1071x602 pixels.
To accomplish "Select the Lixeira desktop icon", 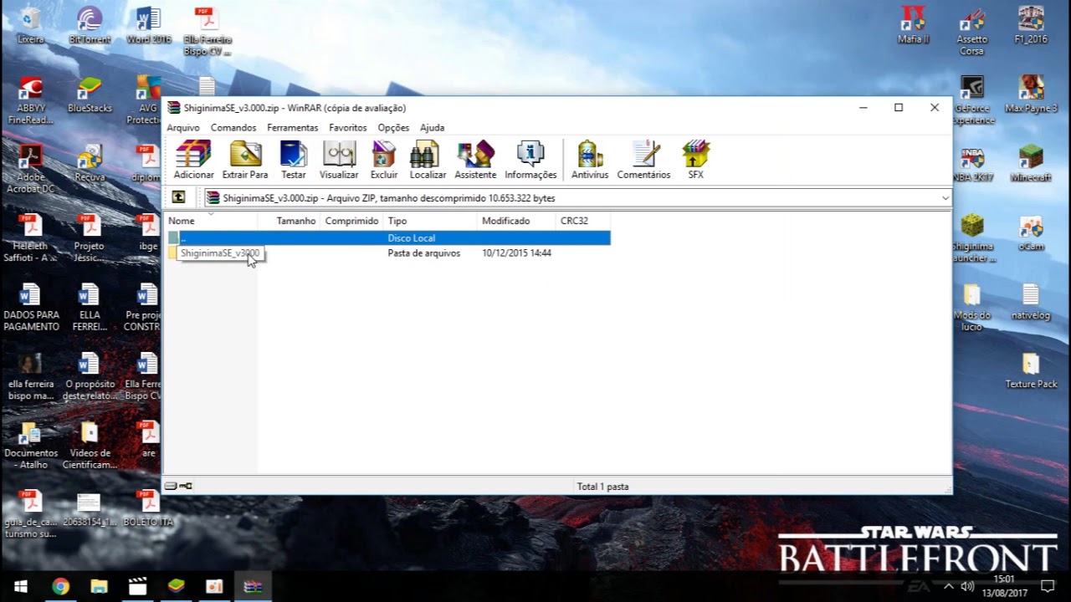I will pos(30,26).
